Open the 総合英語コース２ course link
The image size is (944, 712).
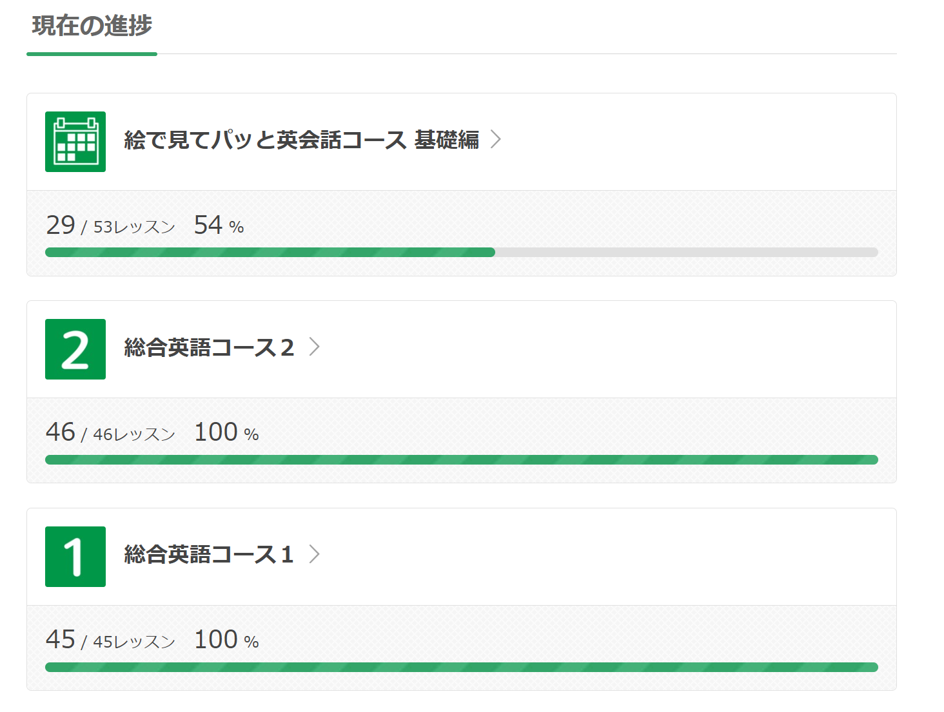point(209,347)
